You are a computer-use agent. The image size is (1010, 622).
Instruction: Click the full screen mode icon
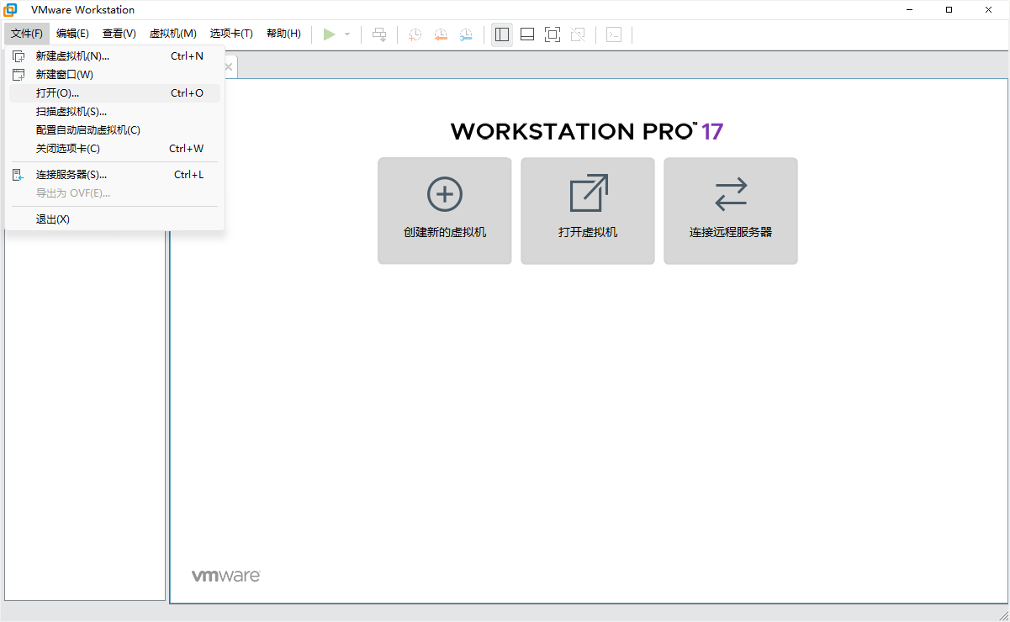tap(553, 34)
